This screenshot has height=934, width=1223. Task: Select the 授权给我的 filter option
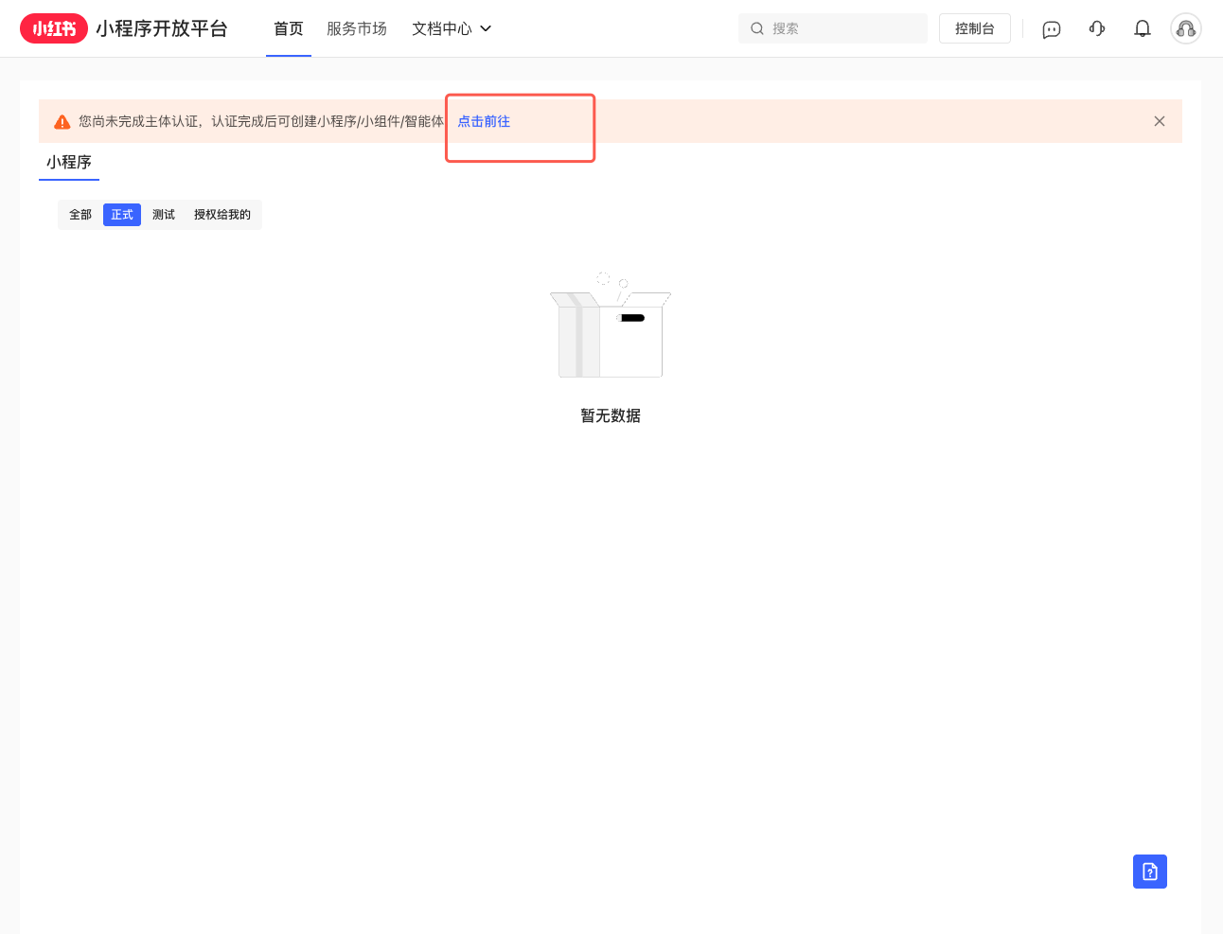tap(222, 215)
